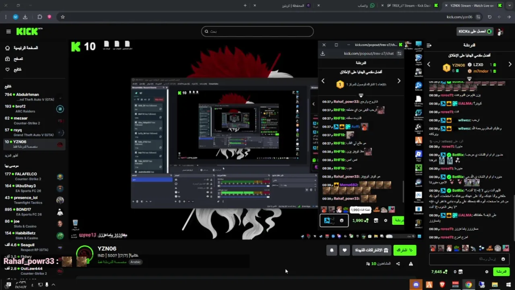Collapse the gift leaderboard handle
This screenshot has height=290, width=515.
click(469, 79)
